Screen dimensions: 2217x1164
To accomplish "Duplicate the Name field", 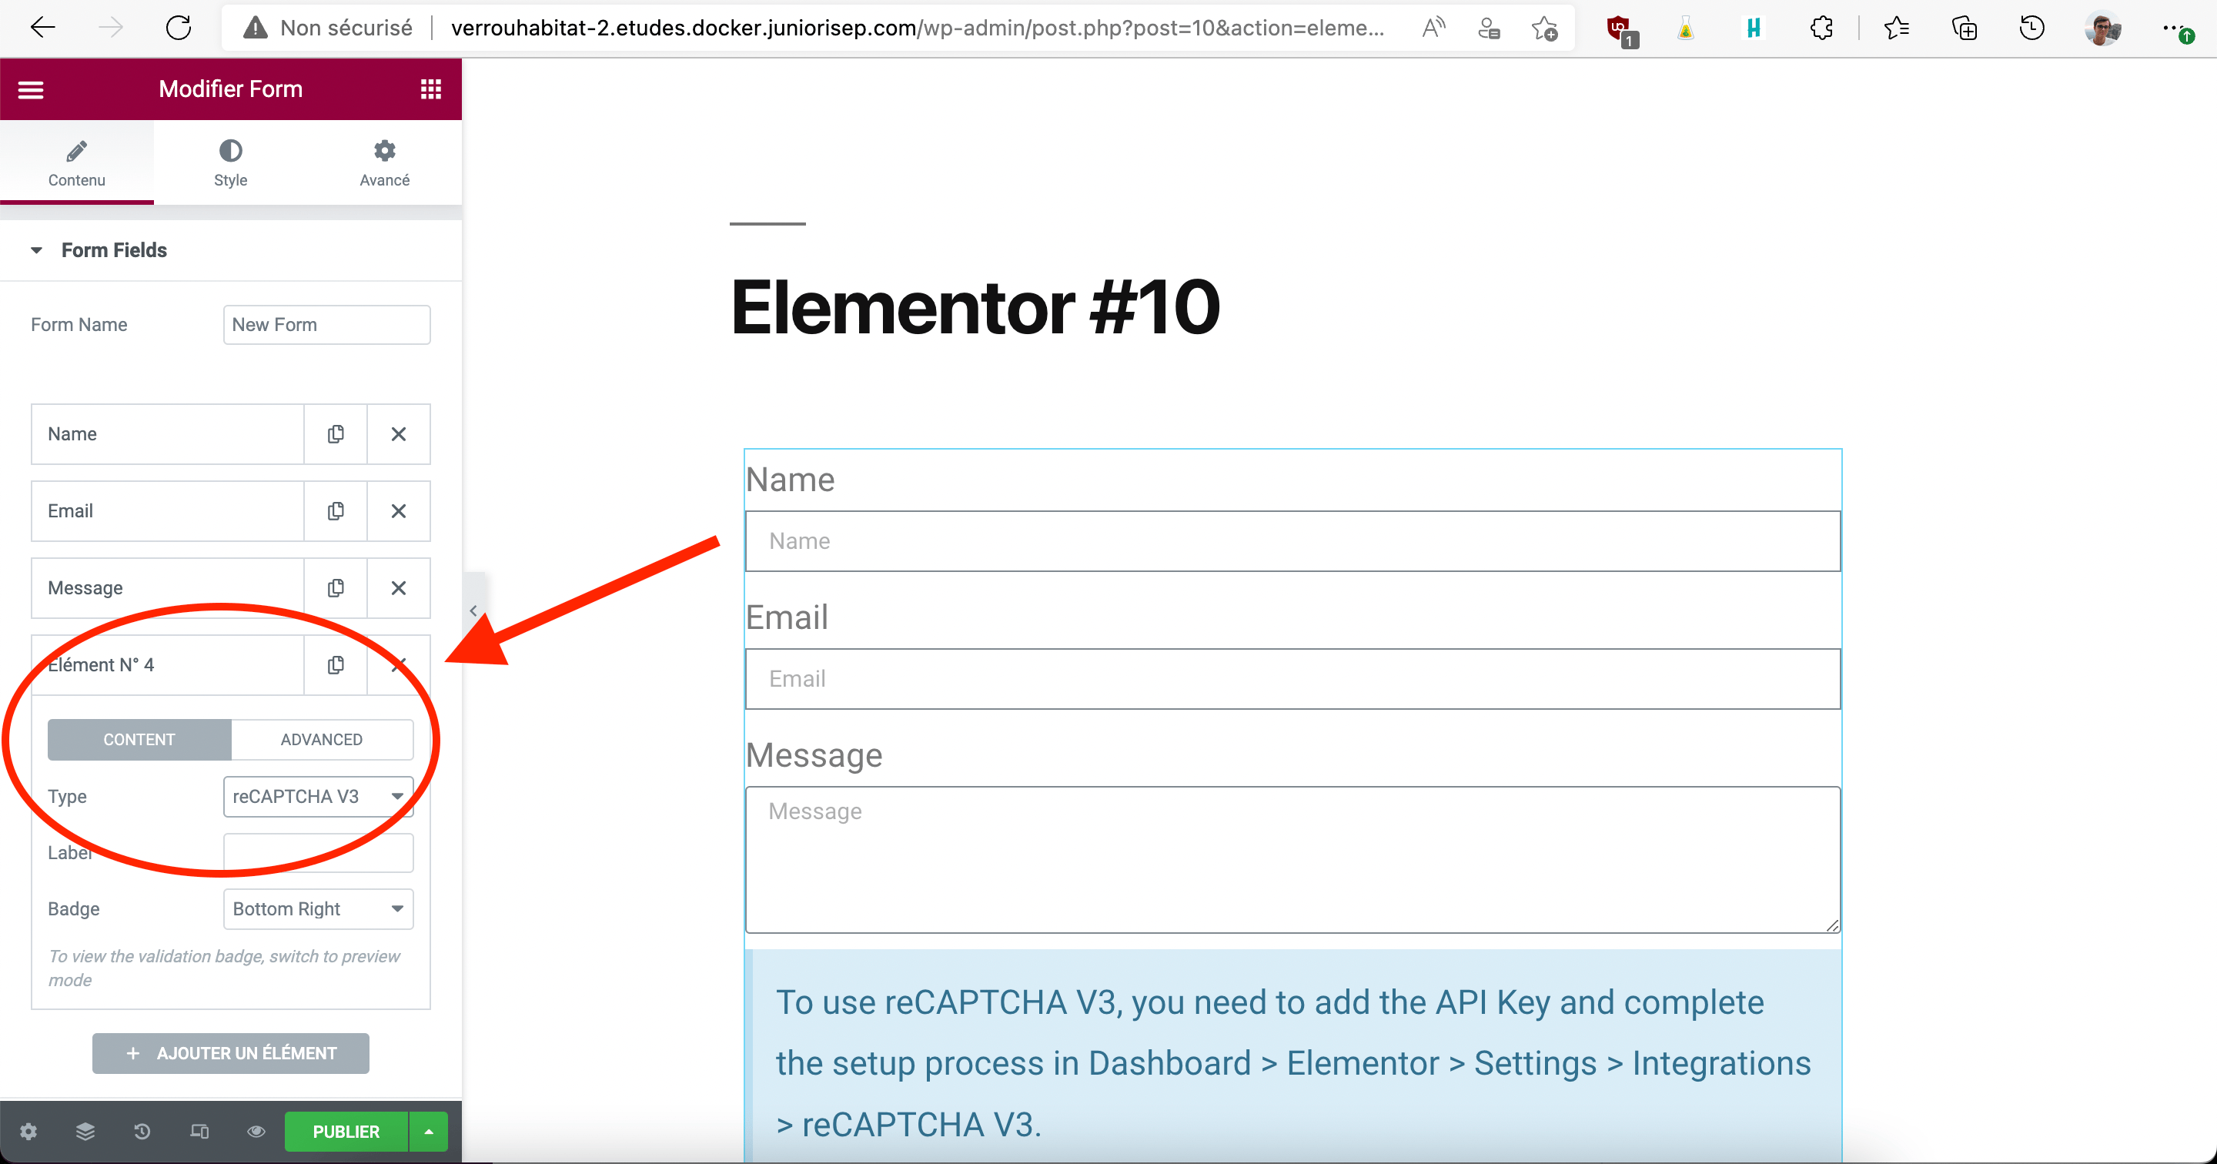I will point(336,434).
